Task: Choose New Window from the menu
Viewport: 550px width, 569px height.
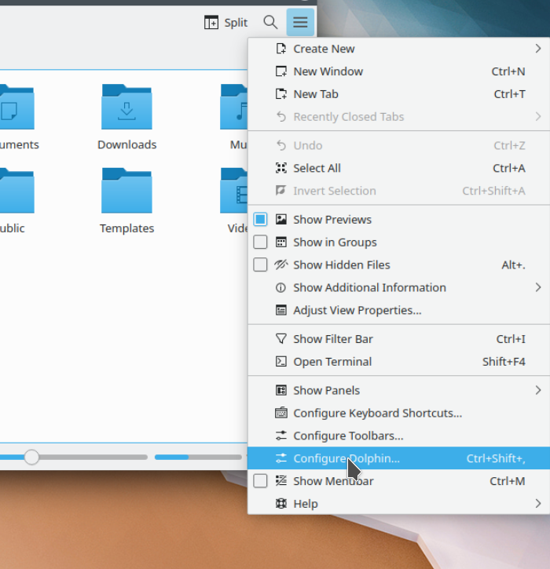Action: click(328, 71)
